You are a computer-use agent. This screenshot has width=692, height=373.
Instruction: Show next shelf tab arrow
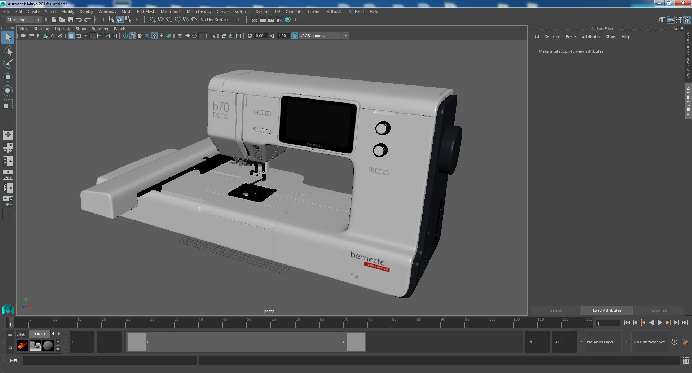tap(59, 334)
